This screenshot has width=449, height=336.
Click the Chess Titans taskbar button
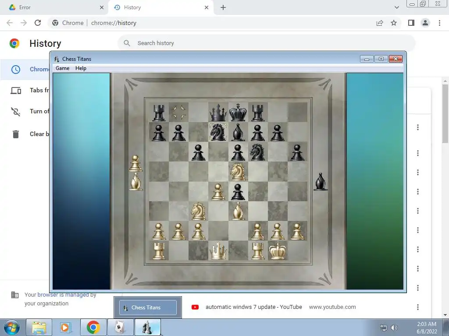pyautogui.click(x=147, y=327)
